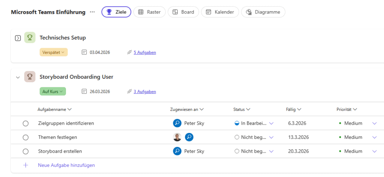The image size is (384, 177).
Task: Click the calendar icon next to 26.03.2026
Action: click(x=84, y=91)
